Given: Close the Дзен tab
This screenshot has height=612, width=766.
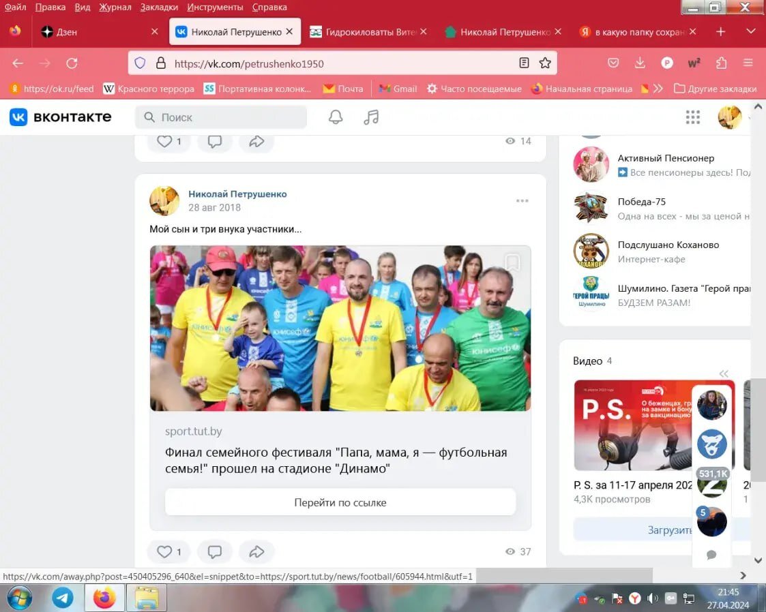Looking at the screenshot, I should pos(154,32).
